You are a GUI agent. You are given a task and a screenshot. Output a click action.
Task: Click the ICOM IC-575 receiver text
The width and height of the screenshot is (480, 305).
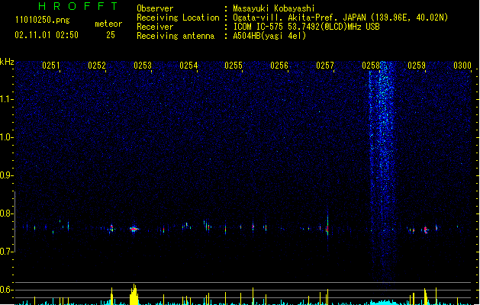click(x=306, y=27)
